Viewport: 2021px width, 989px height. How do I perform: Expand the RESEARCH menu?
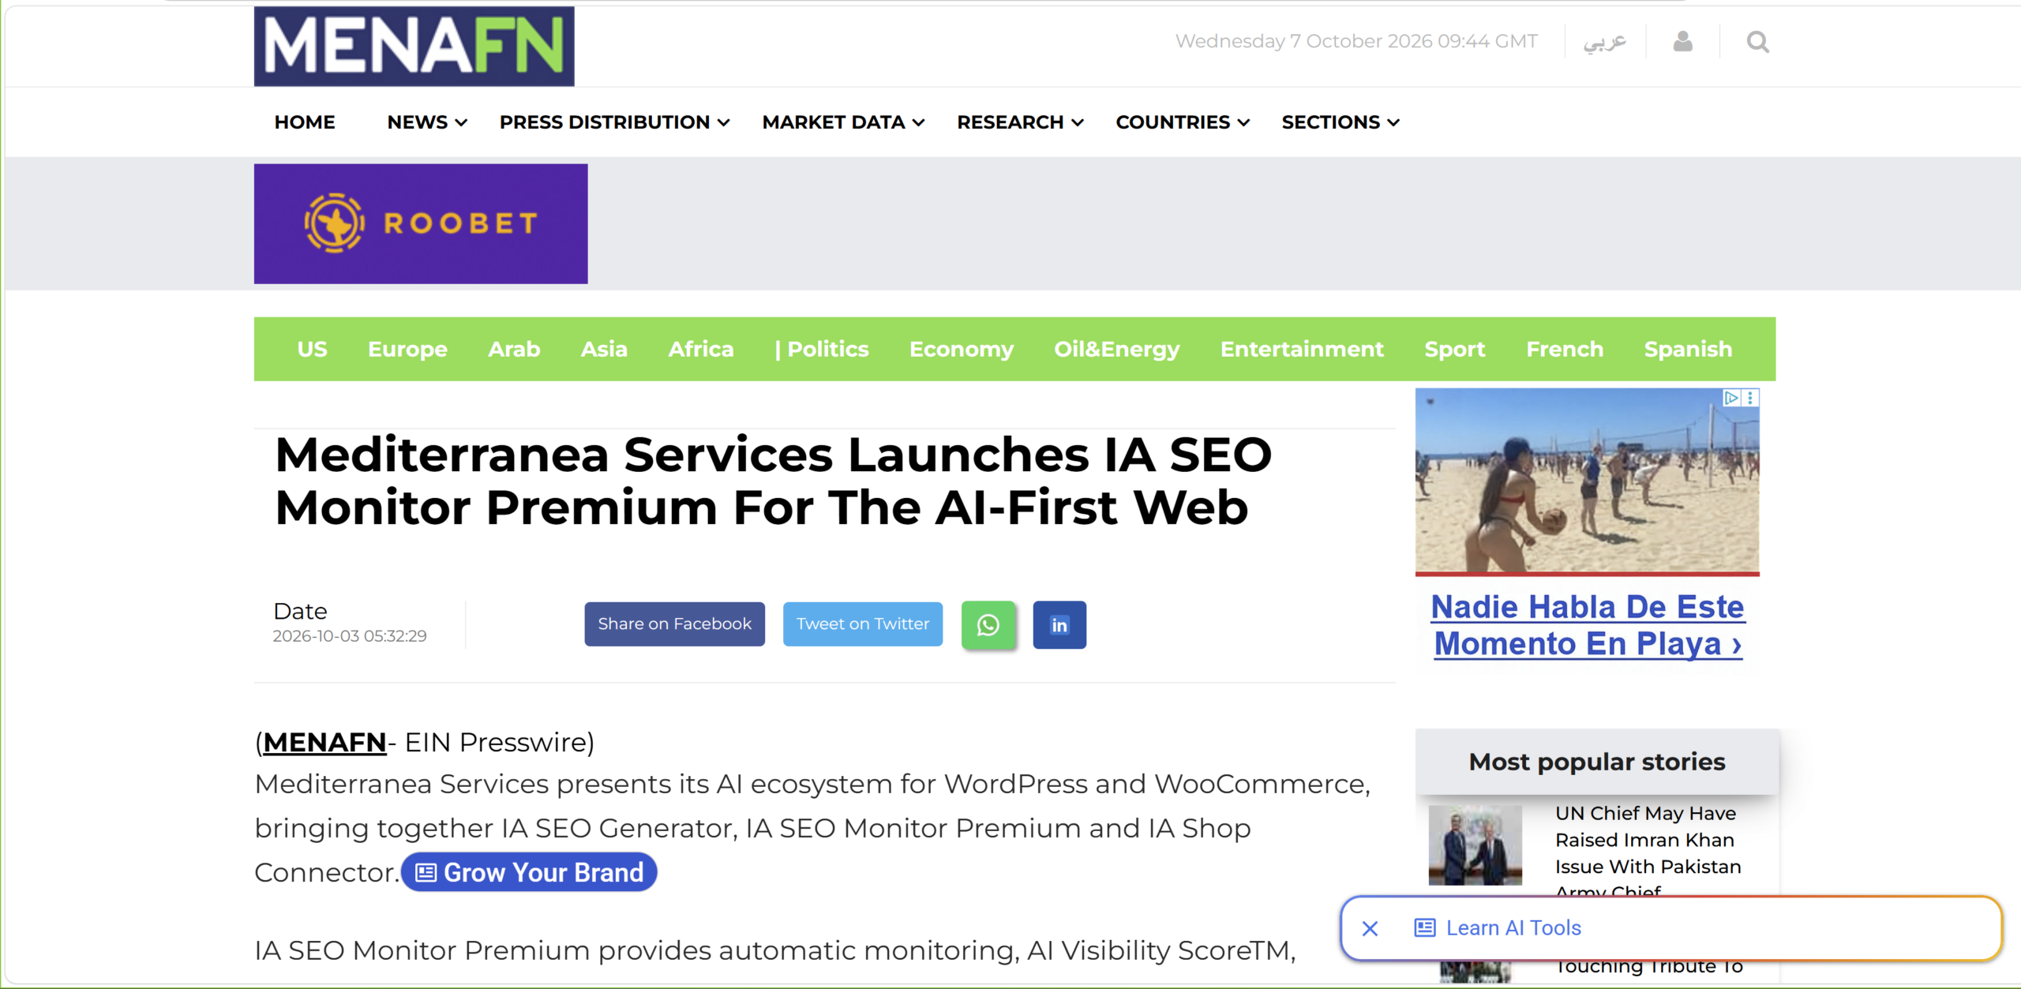click(1020, 122)
